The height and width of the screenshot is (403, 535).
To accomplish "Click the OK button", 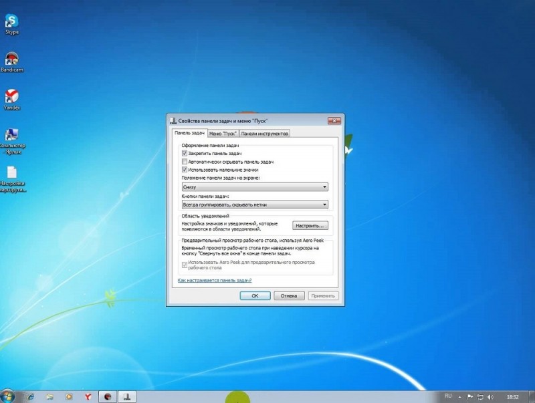I will click(255, 296).
